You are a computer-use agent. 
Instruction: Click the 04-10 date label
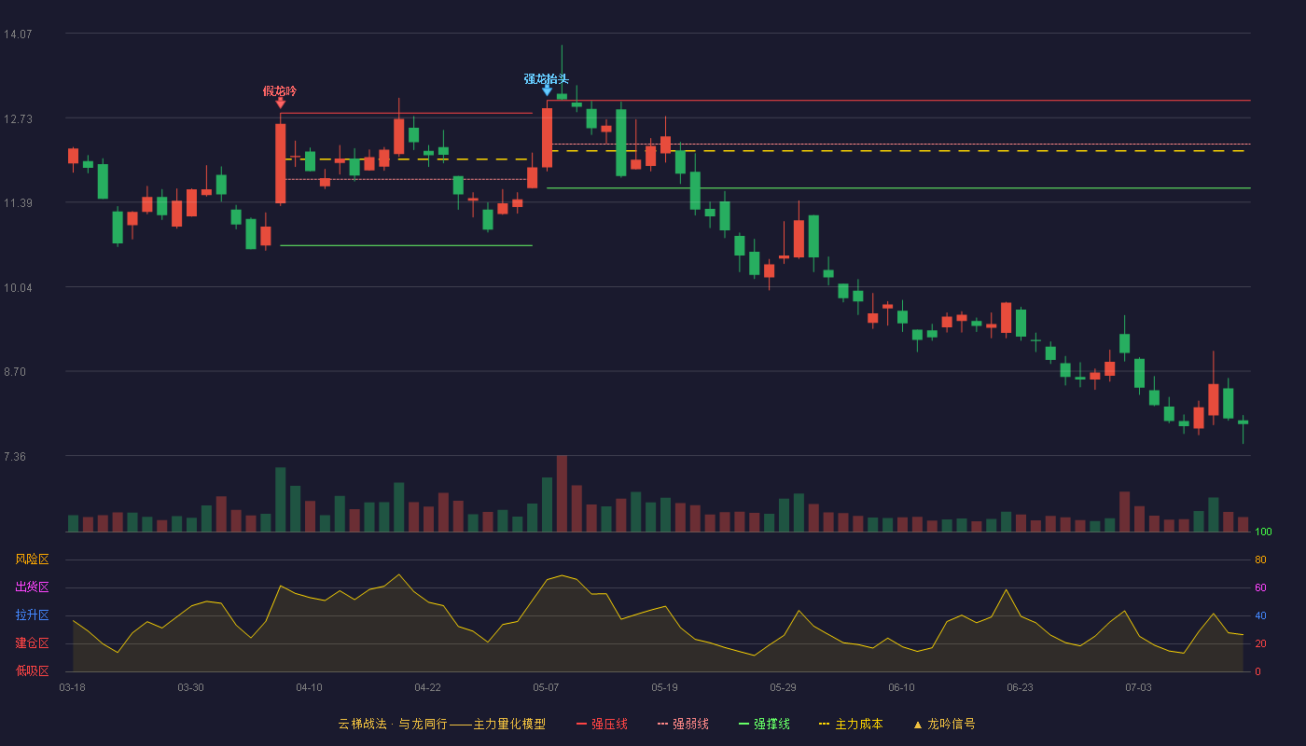[x=309, y=687]
